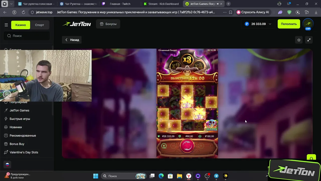Viewport: 321px width, 181px height.
Task: Click the taskbar Поиск search box
Action: tap(124, 176)
